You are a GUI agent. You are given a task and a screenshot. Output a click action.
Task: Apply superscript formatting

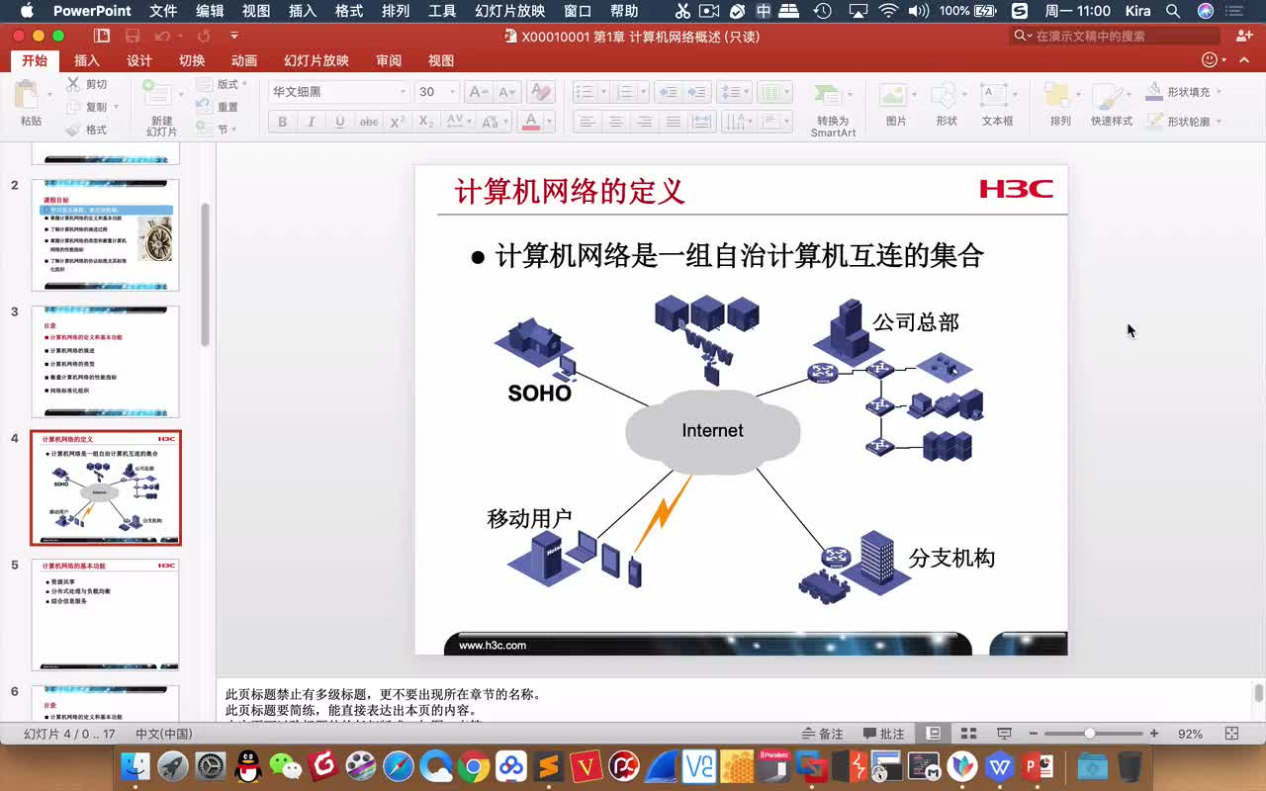point(398,122)
